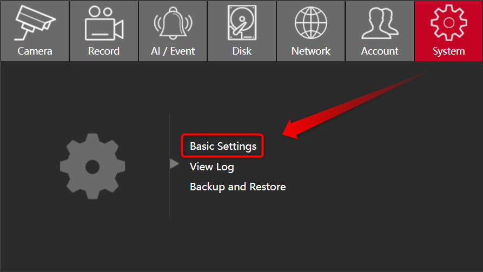Viewport: 483px width, 272px height.
Task: Switch to the Camera tab label
Action: [x=35, y=51]
